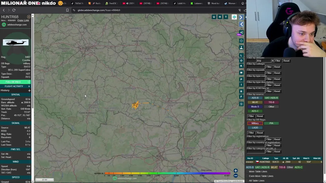Sort table by Callsign column header

[x=265, y=158]
